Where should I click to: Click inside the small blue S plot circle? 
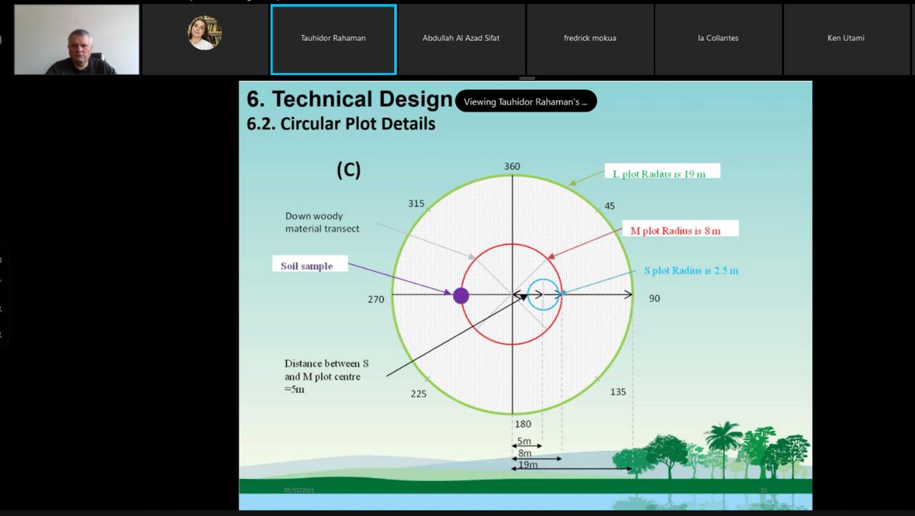point(543,301)
